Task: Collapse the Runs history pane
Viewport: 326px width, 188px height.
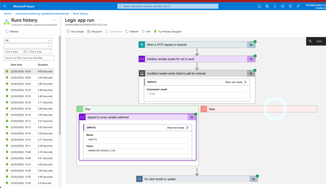Action: point(54,20)
